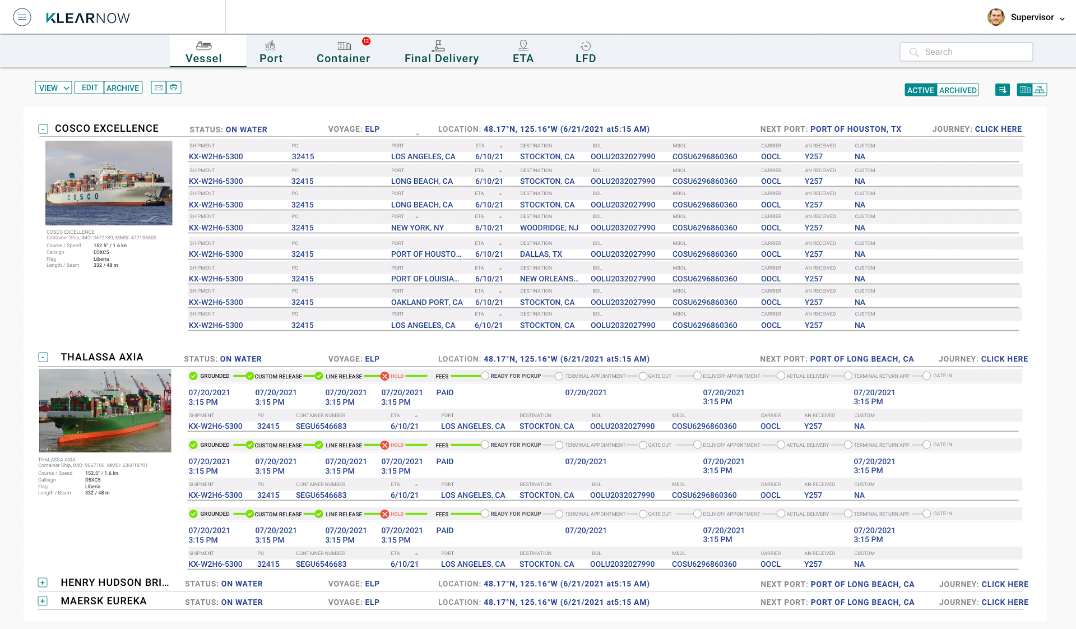Click the Container notification badge
The image size is (1076, 629).
pyautogui.click(x=366, y=41)
